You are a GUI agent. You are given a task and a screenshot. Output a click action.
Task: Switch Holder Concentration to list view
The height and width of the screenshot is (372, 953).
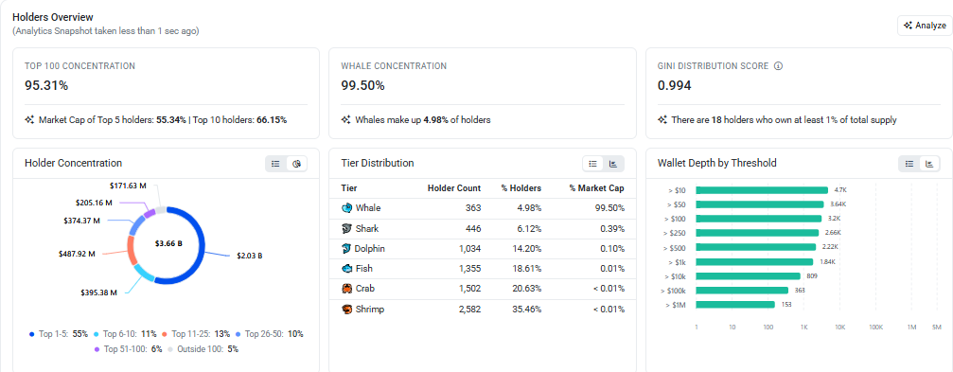(276, 164)
